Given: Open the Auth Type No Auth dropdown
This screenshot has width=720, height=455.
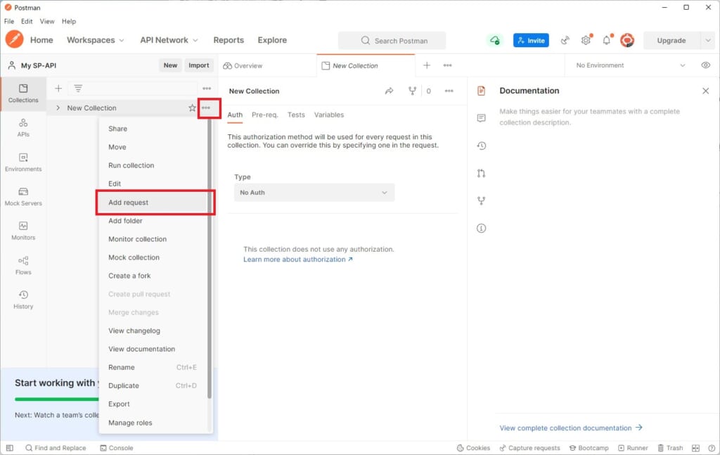Looking at the screenshot, I should pyautogui.click(x=314, y=193).
